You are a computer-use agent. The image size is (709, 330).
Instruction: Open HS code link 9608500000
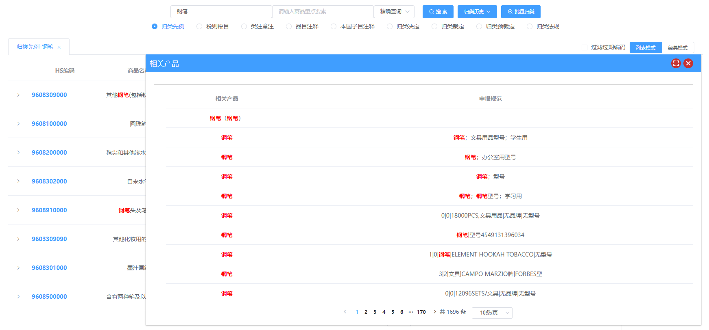[x=49, y=297]
